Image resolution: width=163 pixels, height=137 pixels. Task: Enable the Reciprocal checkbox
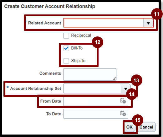click(66, 36)
